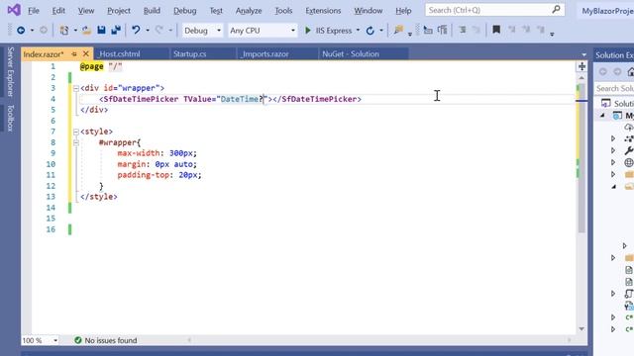Open the Help menu
The image size is (634, 356).
pyautogui.click(x=403, y=11)
